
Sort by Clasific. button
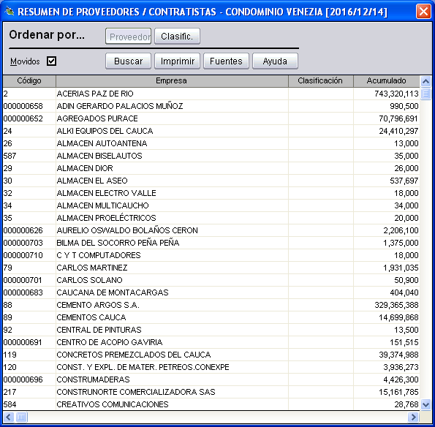[177, 36]
